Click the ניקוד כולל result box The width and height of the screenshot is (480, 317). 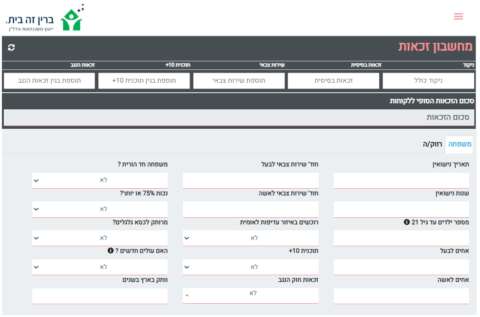(x=428, y=81)
